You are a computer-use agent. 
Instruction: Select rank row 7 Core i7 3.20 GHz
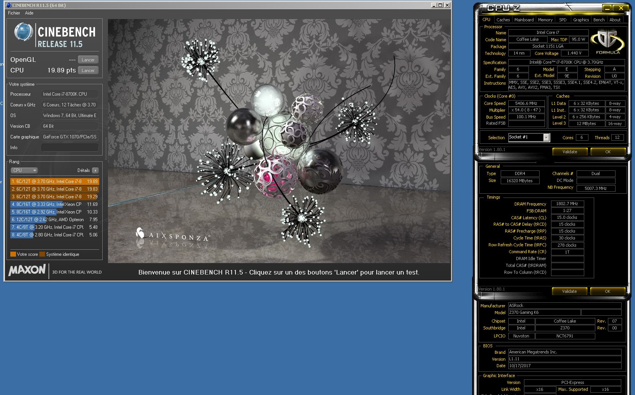tap(55, 227)
